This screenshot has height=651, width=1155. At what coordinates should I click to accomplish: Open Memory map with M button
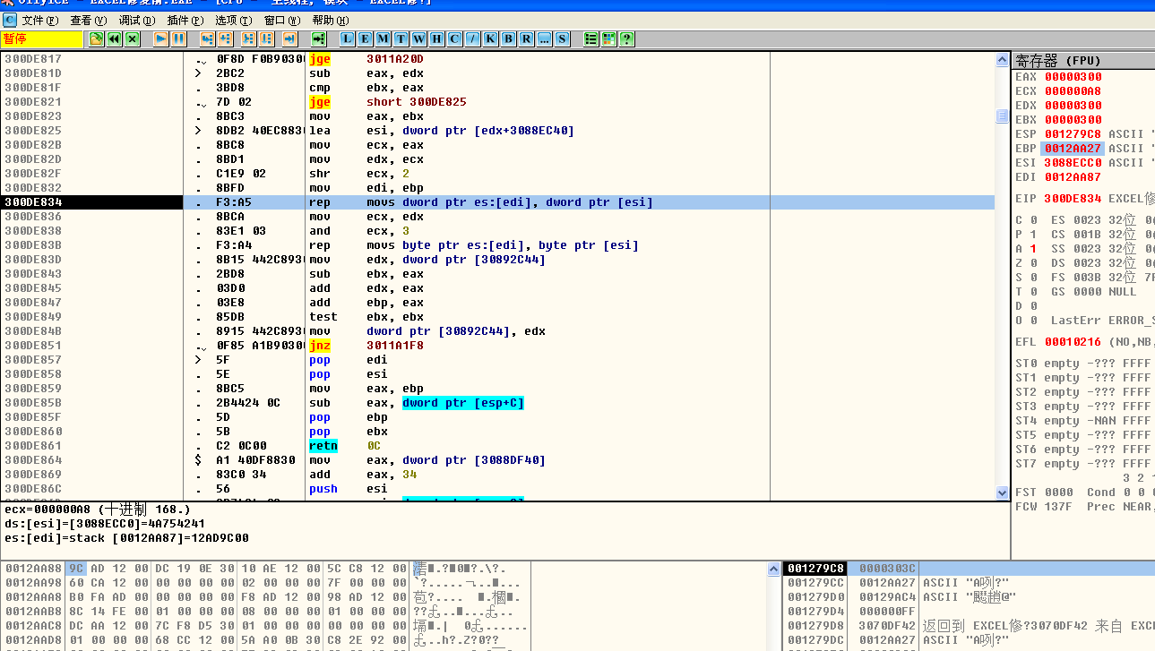(x=383, y=39)
